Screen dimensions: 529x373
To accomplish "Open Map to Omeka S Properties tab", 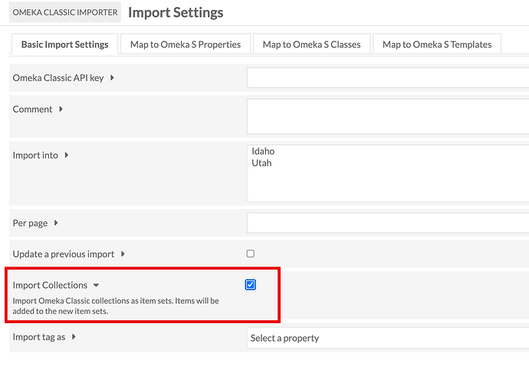I will click(186, 44).
